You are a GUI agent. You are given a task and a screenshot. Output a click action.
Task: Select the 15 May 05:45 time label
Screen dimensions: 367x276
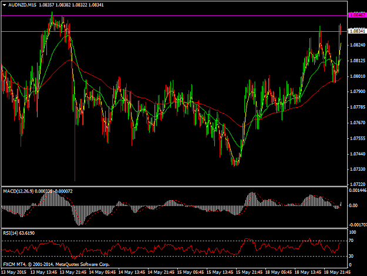190,272
